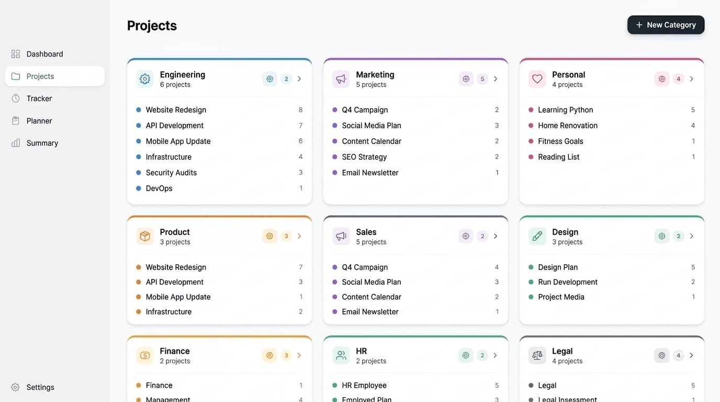
Task: Select Engineering's API Development row
Action: click(219, 126)
